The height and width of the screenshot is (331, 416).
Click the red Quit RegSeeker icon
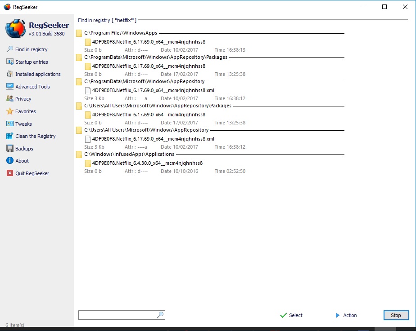[10, 173]
